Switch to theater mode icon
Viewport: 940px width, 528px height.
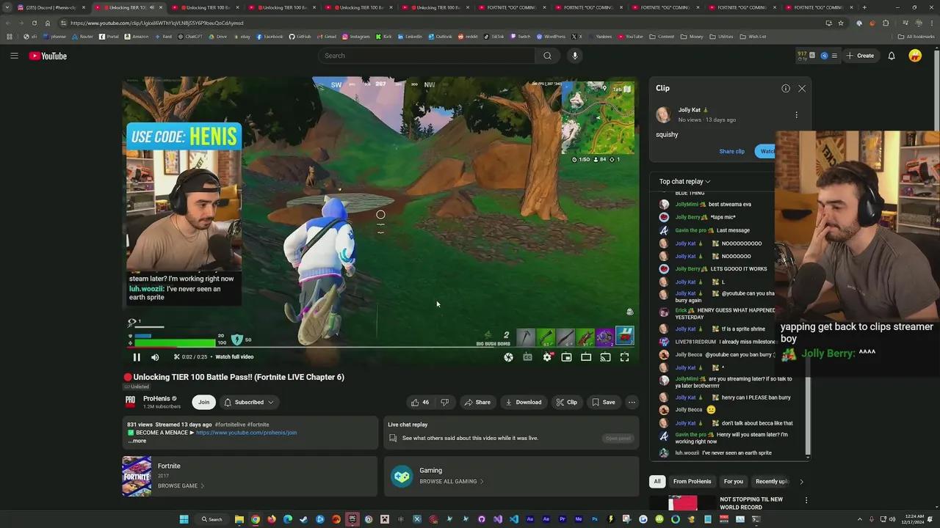click(x=585, y=356)
